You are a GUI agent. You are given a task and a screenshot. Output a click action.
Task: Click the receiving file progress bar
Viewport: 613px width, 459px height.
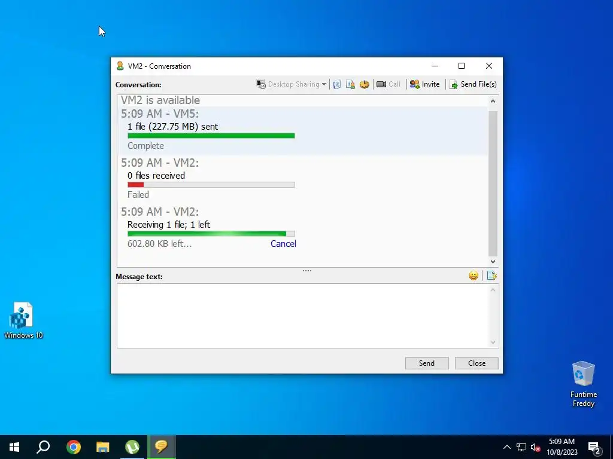point(211,234)
